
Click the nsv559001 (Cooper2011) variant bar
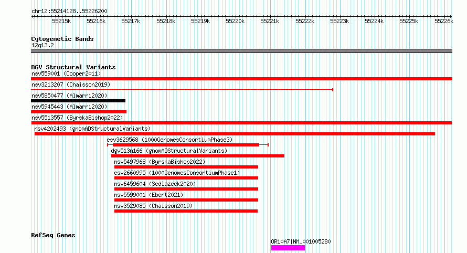click(x=241, y=79)
